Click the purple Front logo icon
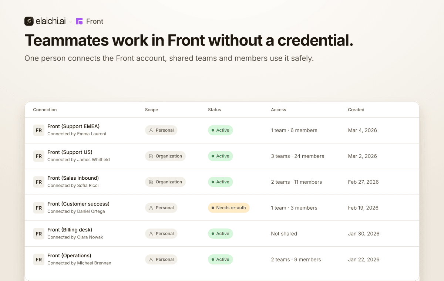This screenshot has width=444, height=281. click(79, 21)
